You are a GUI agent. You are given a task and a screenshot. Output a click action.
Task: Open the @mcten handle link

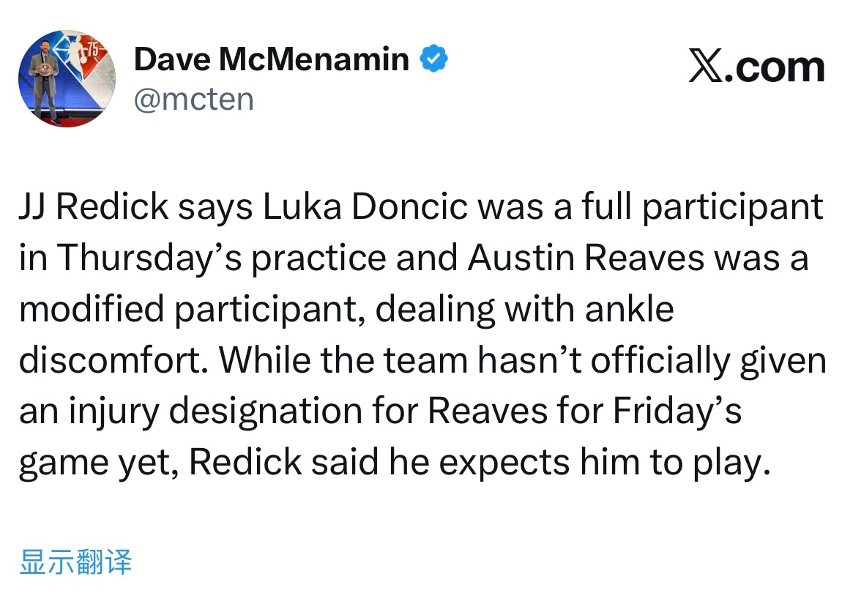click(194, 100)
